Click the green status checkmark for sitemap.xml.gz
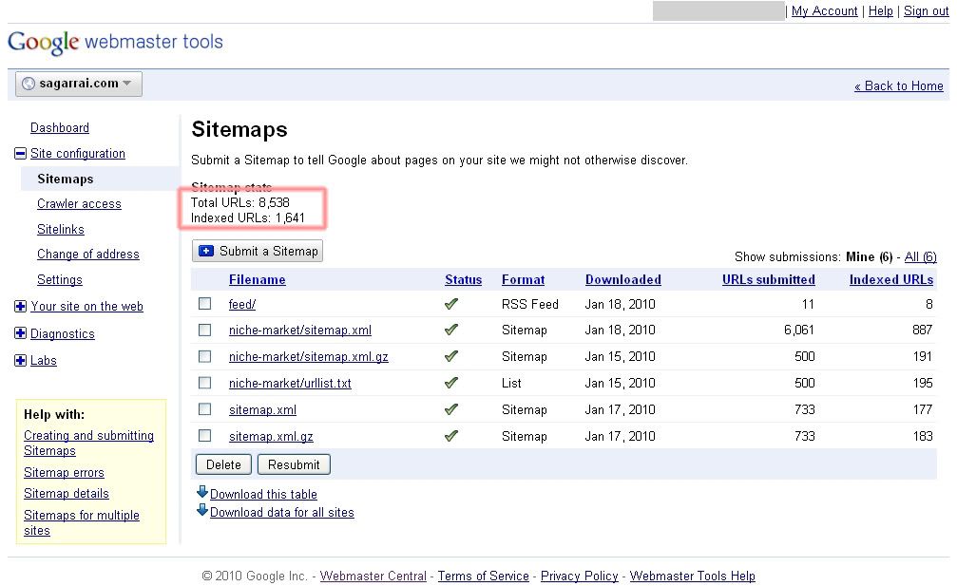This screenshot has width=957, height=586. pyautogui.click(x=451, y=436)
